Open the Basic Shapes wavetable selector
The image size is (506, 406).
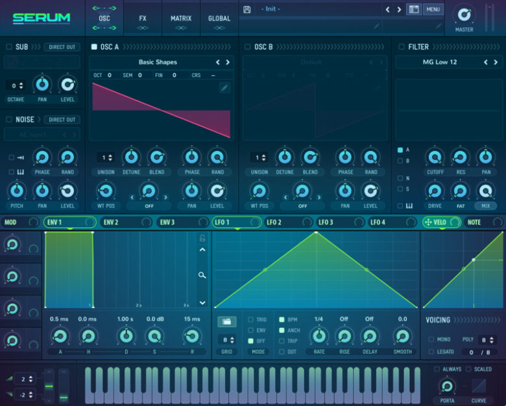pos(158,62)
